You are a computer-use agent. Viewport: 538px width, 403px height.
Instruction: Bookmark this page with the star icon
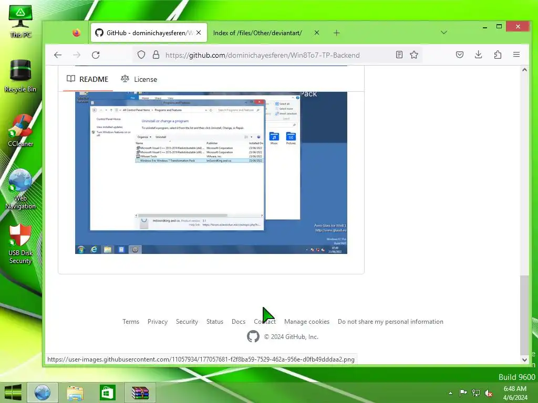pos(414,55)
